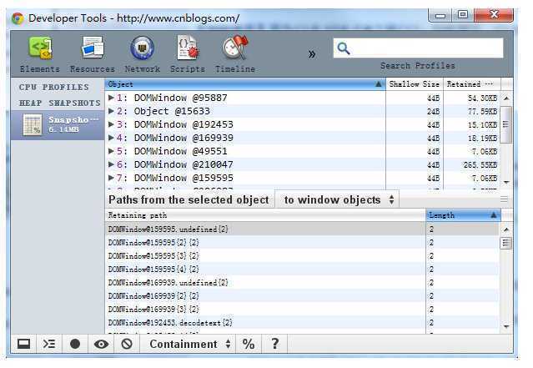Select path DOMWindow@169939.undefined{2}
The image size is (533, 368).
coord(302,283)
